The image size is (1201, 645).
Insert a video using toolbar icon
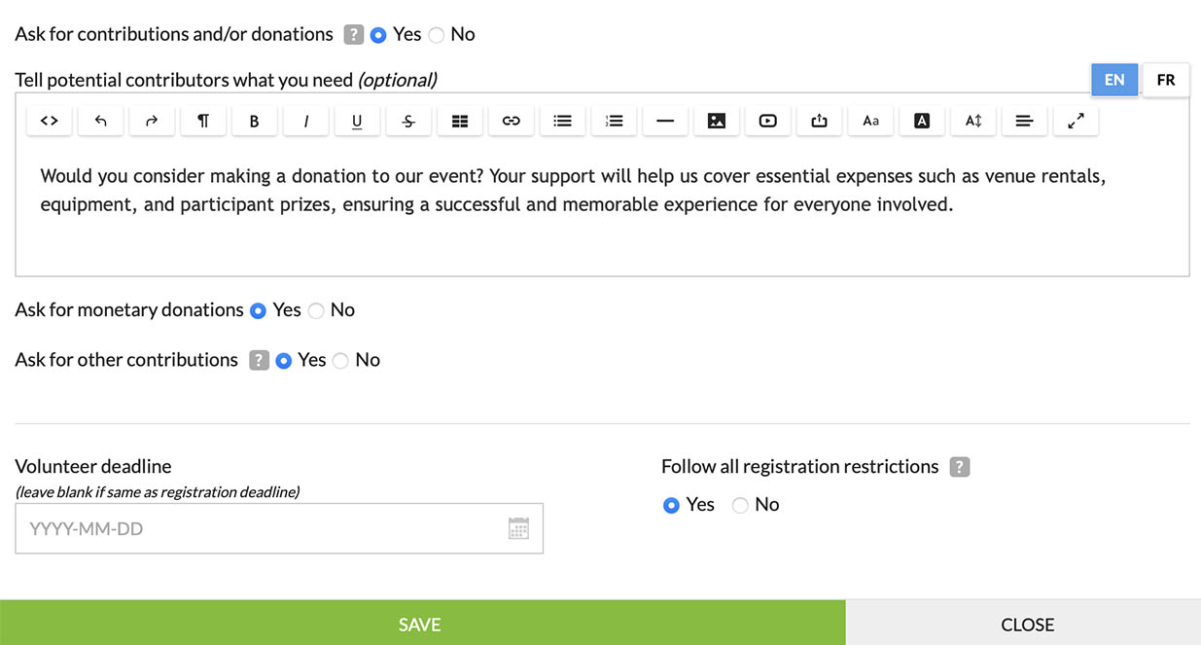point(768,121)
